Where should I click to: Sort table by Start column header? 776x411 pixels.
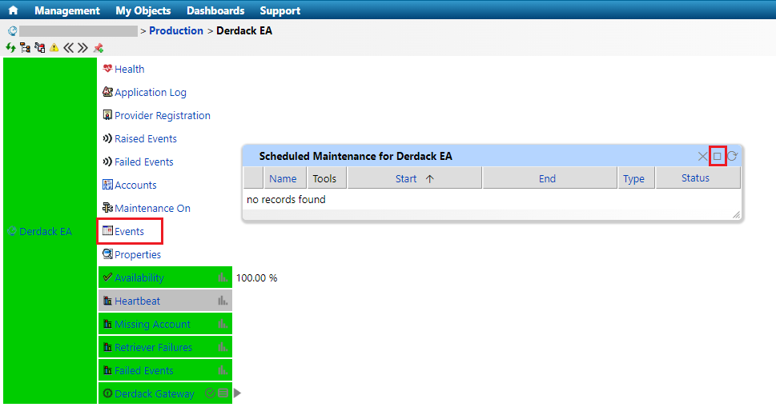(414, 178)
